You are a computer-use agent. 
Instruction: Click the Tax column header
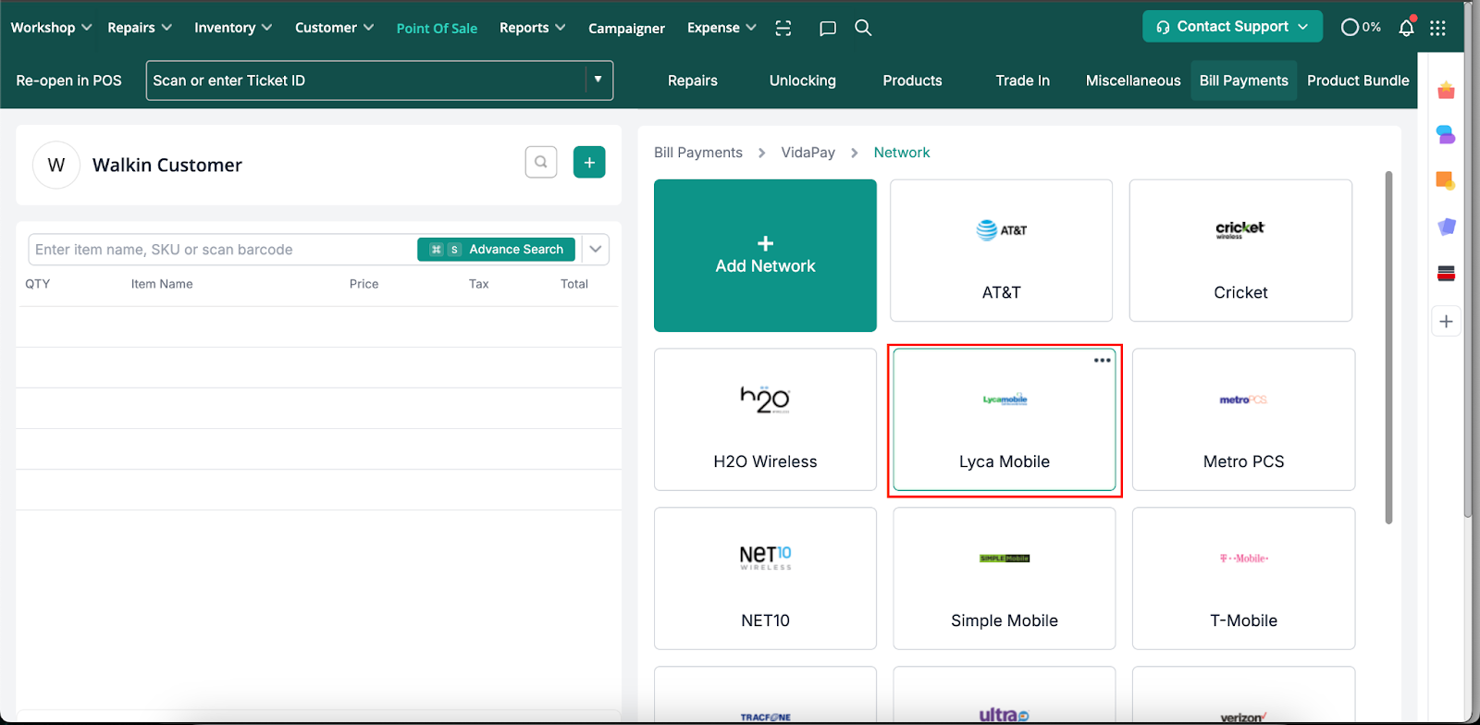coord(478,284)
